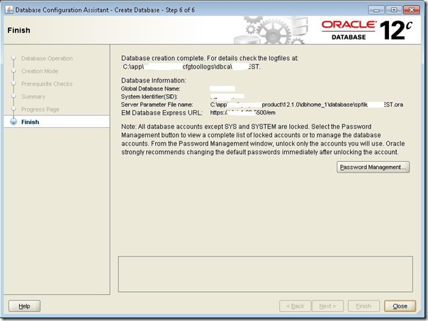
Task: Close the window using the red X
Action: point(412,10)
